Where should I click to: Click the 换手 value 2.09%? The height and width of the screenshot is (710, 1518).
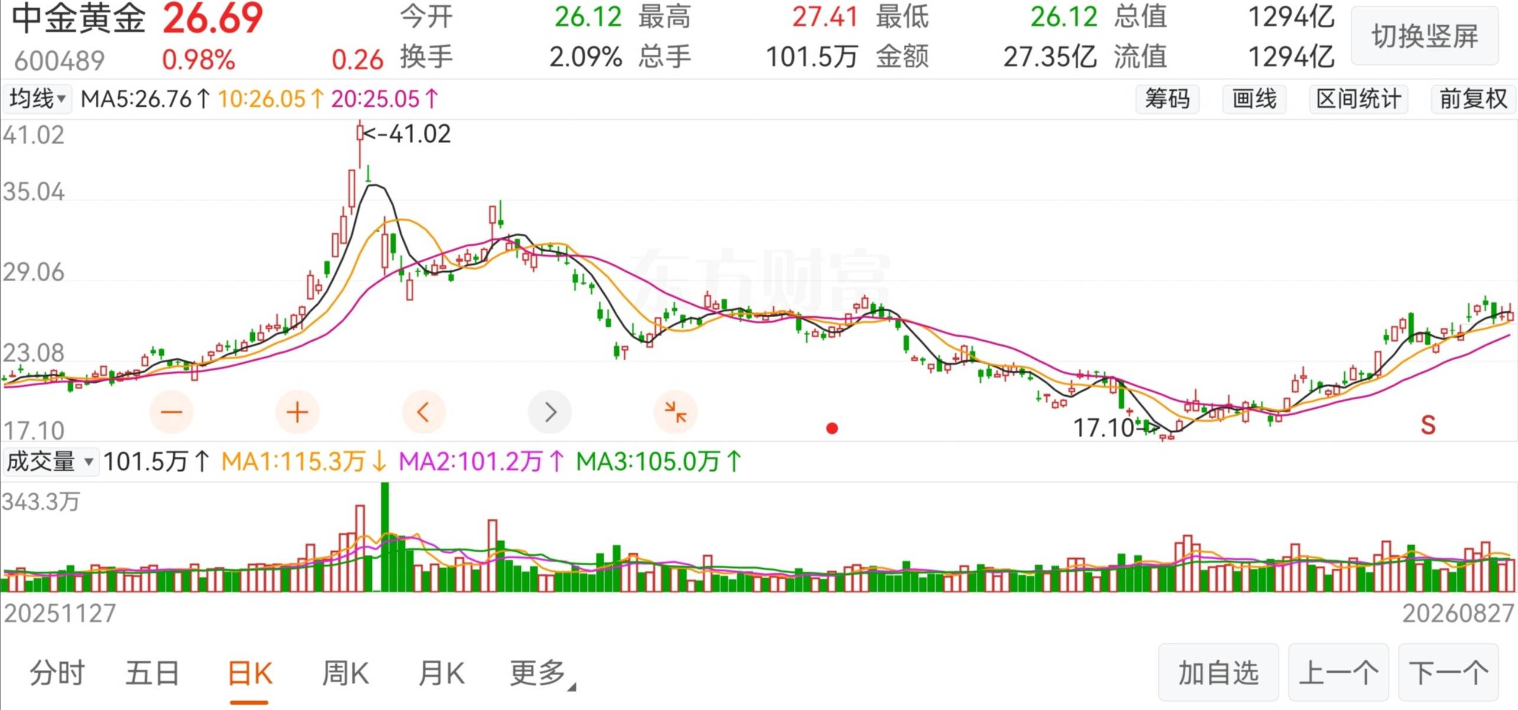coord(585,57)
